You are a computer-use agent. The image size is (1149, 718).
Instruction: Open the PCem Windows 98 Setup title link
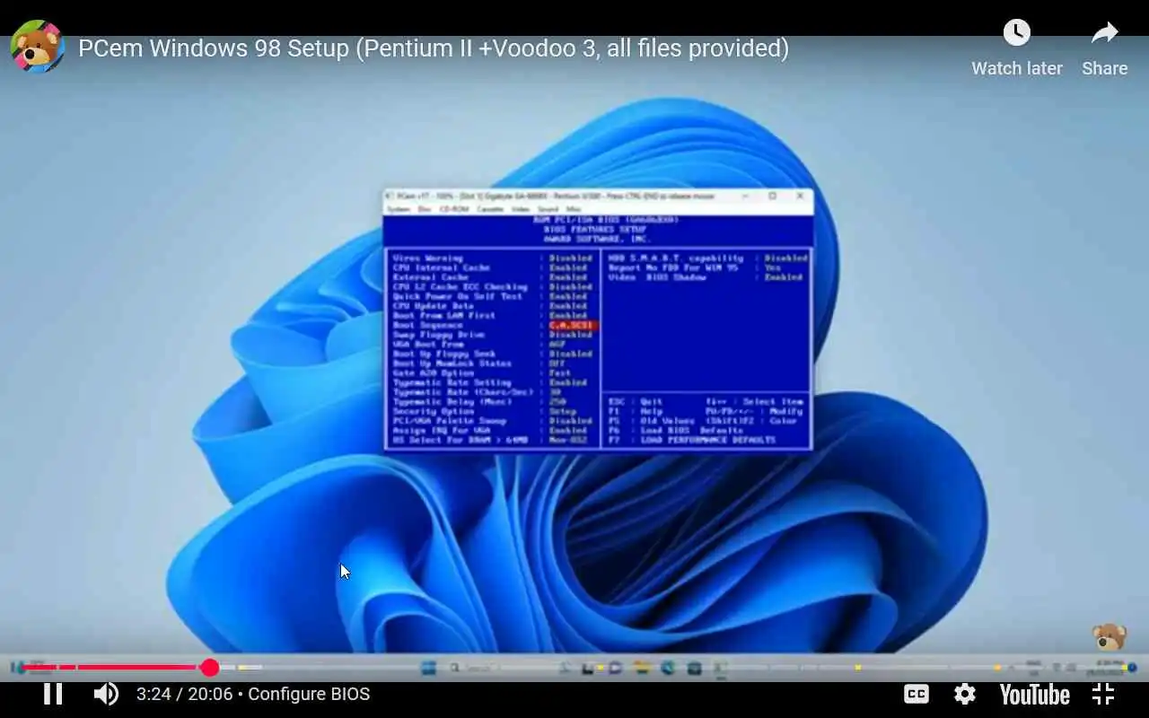click(434, 48)
